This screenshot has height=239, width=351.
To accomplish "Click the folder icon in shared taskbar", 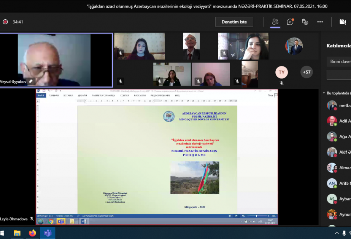I will (x=72, y=221).
